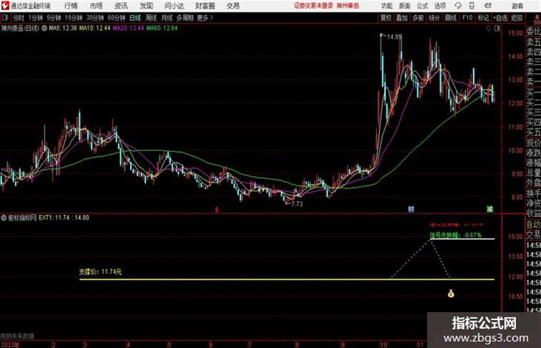This screenshot has width=541, height=348.
Task: Click the 14.95 high price label
Action: click(x=394, y=37)
